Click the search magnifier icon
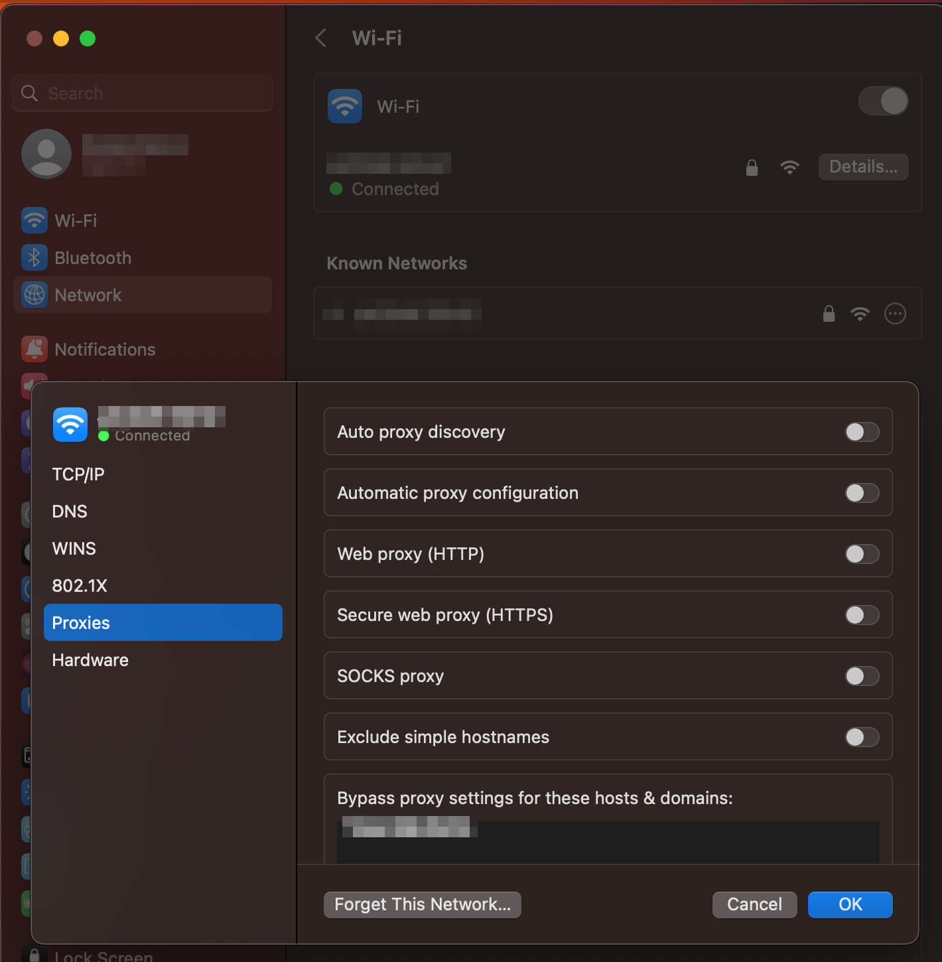942x962 pixels. [29, 93]
